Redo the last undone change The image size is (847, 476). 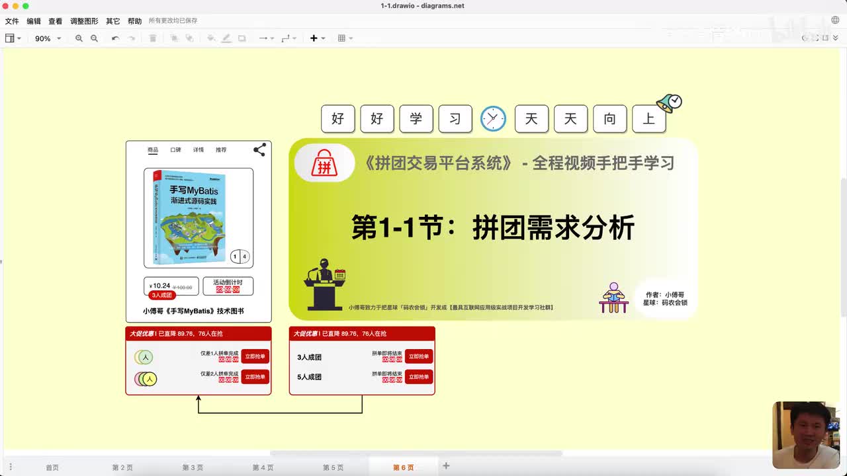(132, 38)
